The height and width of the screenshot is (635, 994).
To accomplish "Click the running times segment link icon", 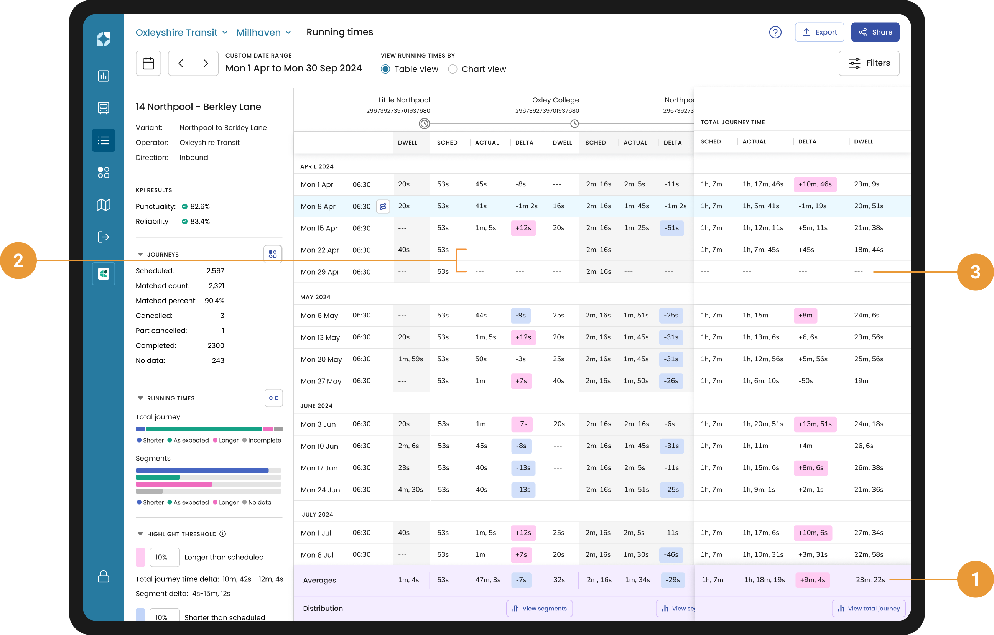I will coord(273,398).
